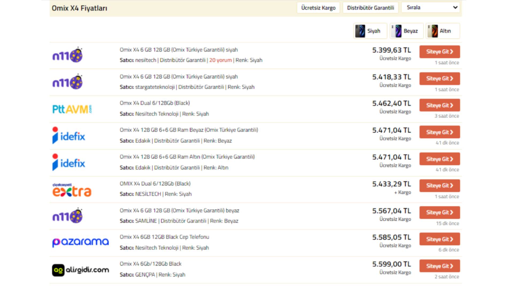Open the 20 yorum reviews link

tap(220, 60)
